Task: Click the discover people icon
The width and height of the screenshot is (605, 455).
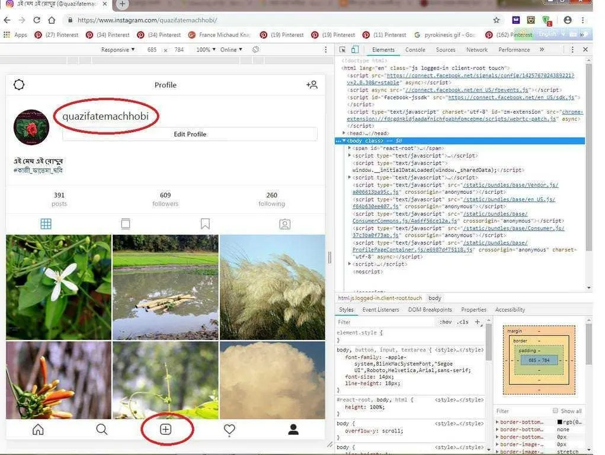Action: 312,85
